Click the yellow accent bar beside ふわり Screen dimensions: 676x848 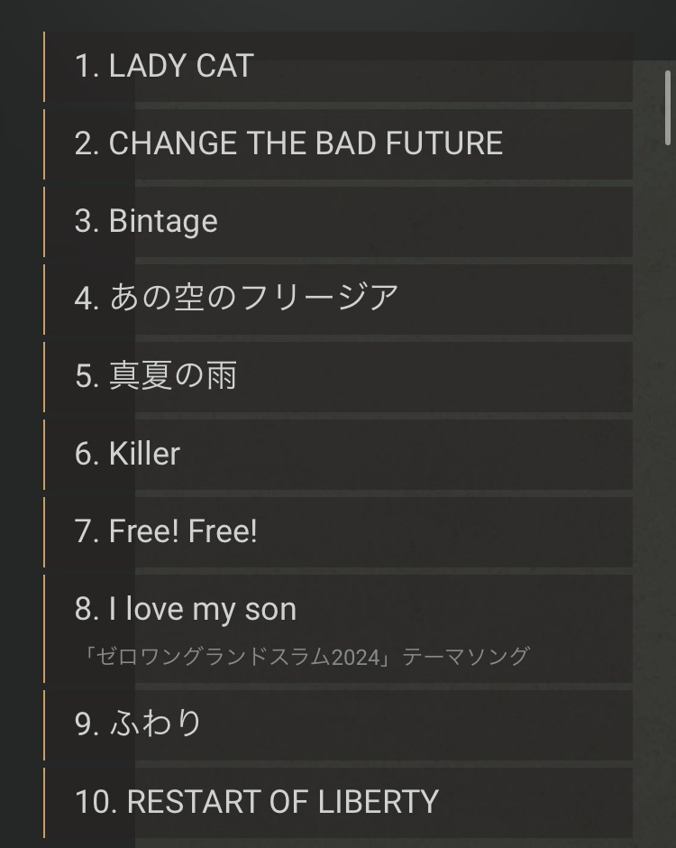point(44,725)
